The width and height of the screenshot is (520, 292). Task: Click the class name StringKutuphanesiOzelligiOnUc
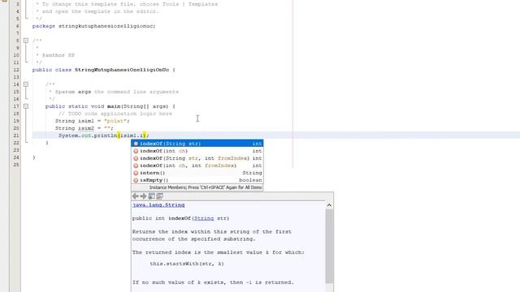pyautogui.click(x=122, y=70)
